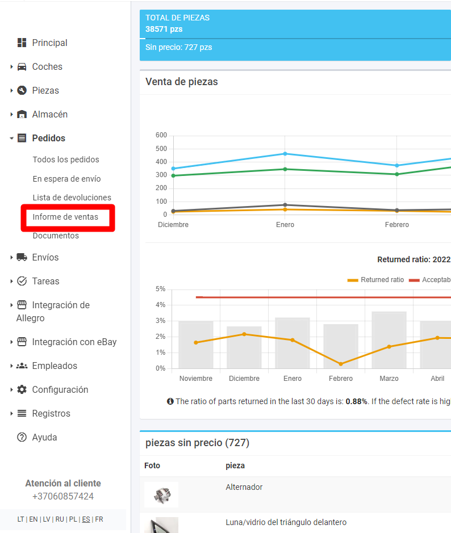Viewport: 451px width, 533px height.
Task: Switch language to EN
Action: pos(34,519)
